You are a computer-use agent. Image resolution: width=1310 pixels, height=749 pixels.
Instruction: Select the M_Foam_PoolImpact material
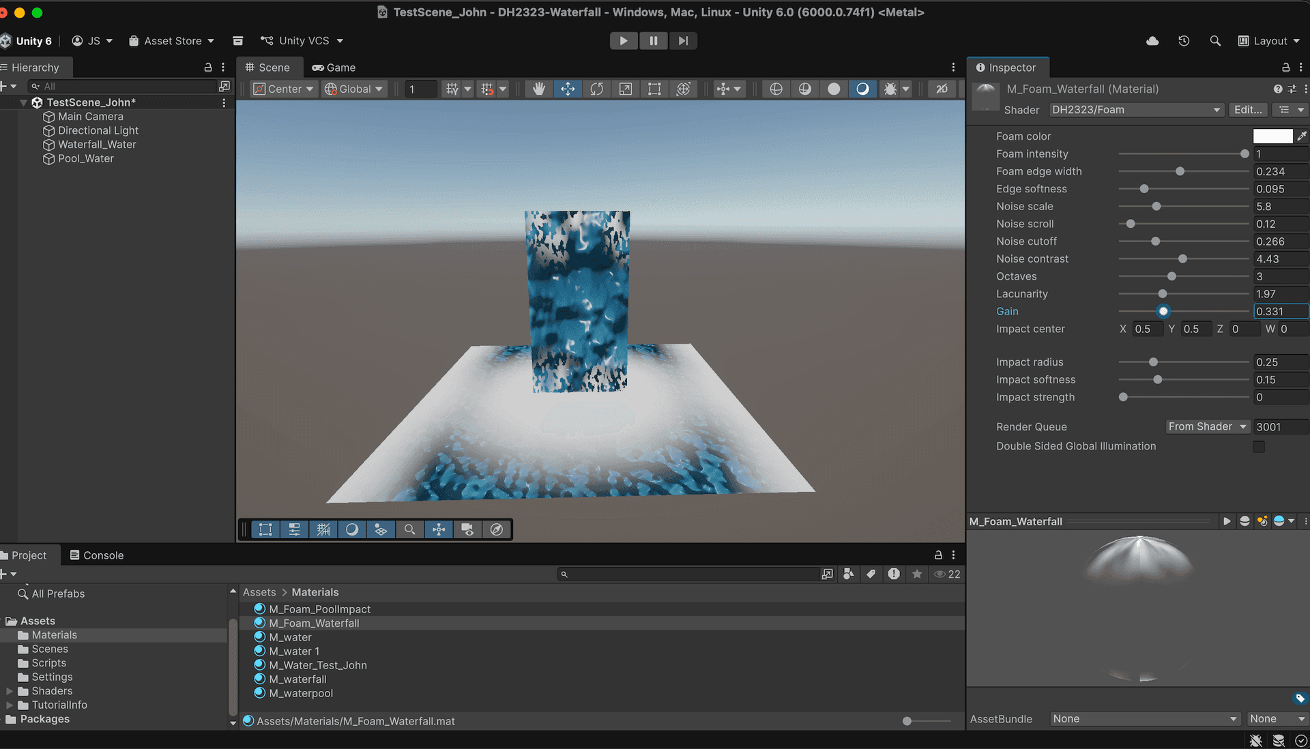319,609
